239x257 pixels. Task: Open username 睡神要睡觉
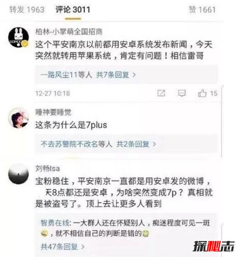(53, 112)
